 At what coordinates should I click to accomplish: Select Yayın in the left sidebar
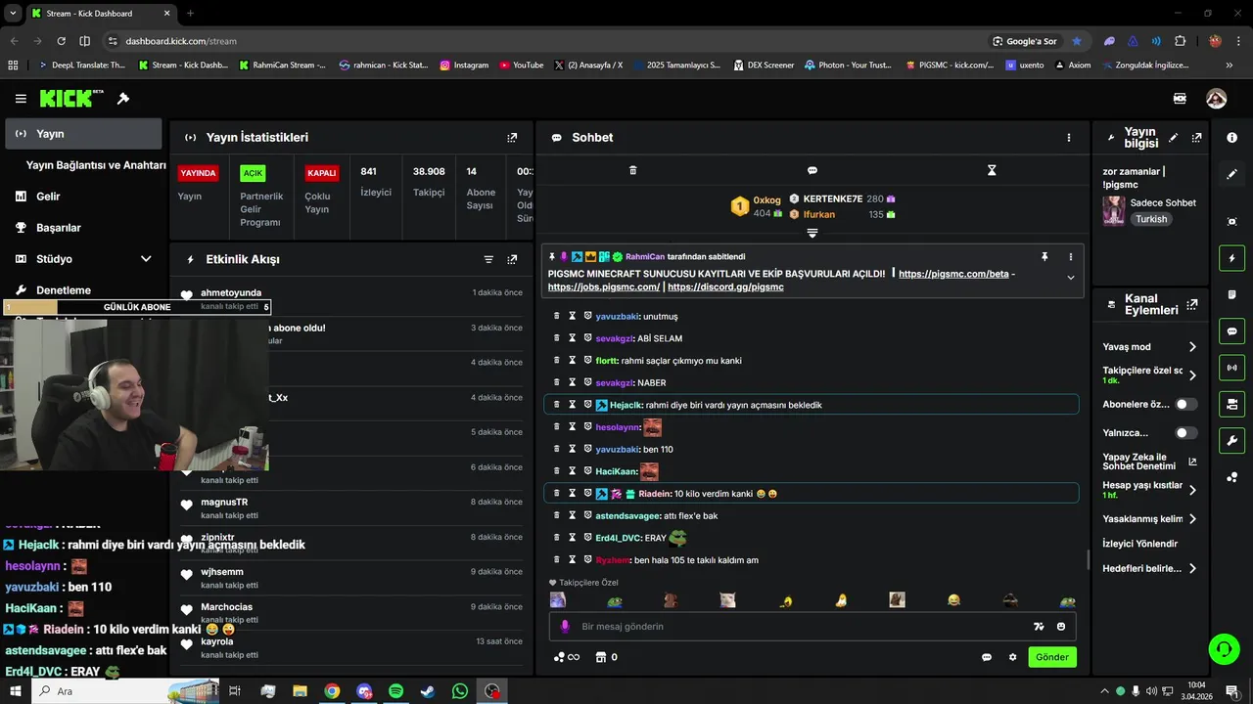pyautogui.click(x=83, y=134)
